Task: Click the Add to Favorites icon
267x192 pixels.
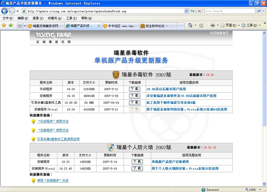Action: [11, 25]
